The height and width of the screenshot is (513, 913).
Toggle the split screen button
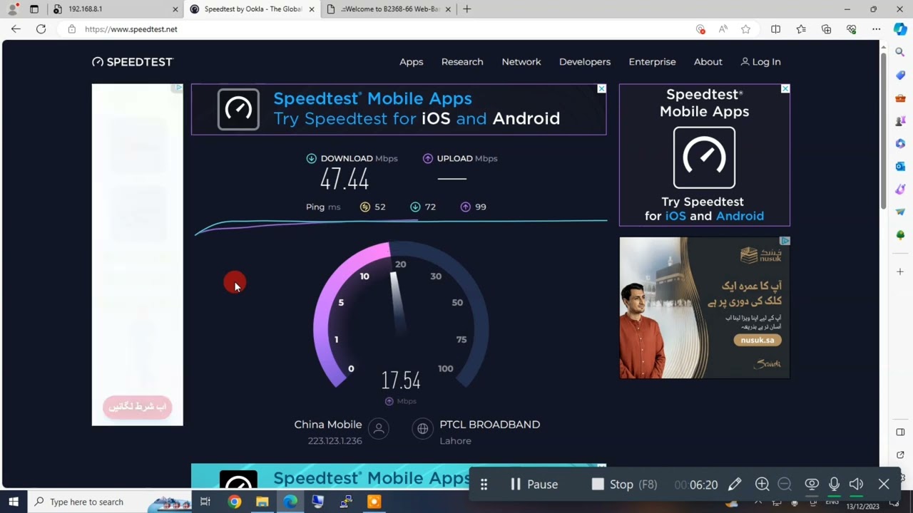tap(775, 29)
